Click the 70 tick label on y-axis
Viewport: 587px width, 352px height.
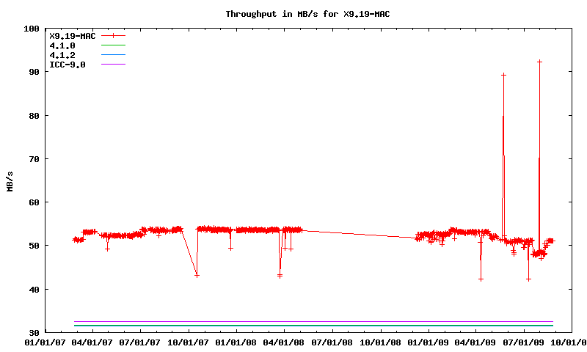(x=34, y=159)
